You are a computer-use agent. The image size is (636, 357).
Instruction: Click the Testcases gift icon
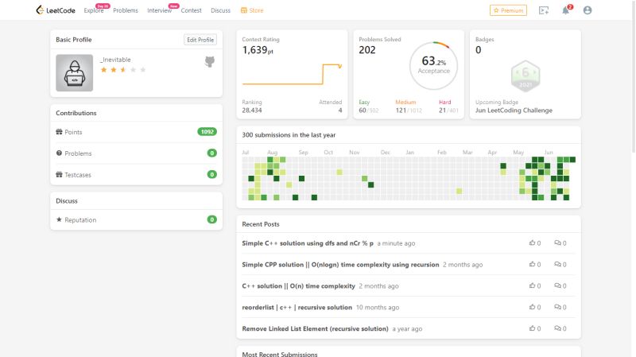(x=59, y=175)
